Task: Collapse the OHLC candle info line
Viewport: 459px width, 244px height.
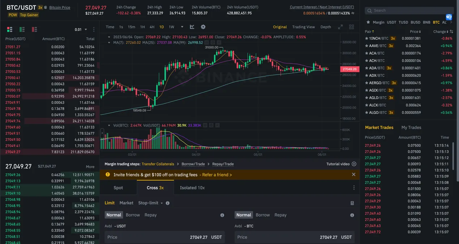Action: pos(110,37)
